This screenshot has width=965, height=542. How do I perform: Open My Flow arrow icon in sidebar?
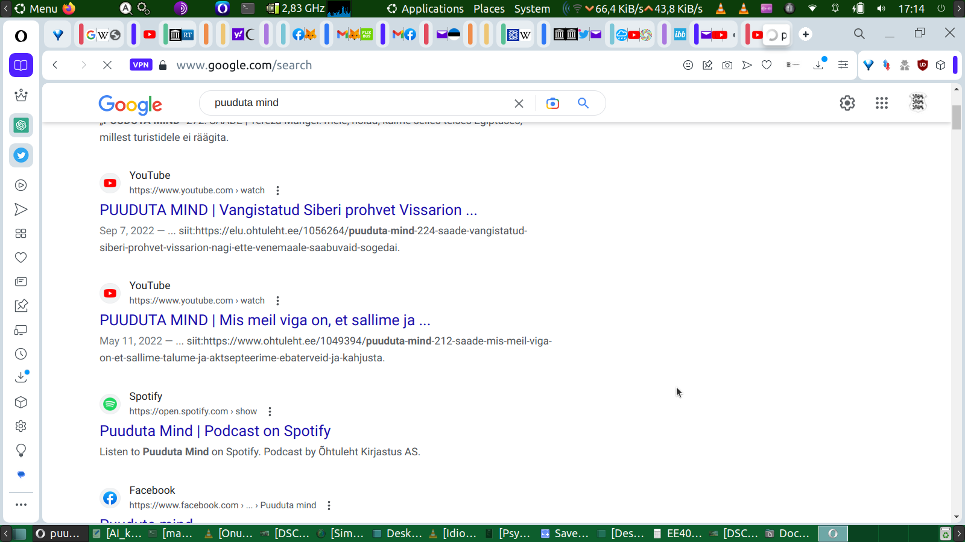click(21, 210)
